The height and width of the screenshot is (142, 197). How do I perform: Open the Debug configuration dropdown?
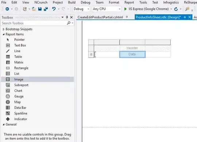pyautogui.click(x=81, y=9)
